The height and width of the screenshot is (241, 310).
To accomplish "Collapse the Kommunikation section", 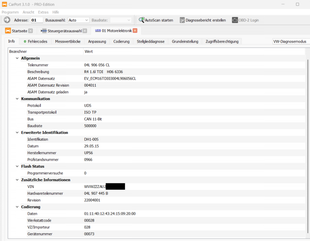I will coord(17,99).
